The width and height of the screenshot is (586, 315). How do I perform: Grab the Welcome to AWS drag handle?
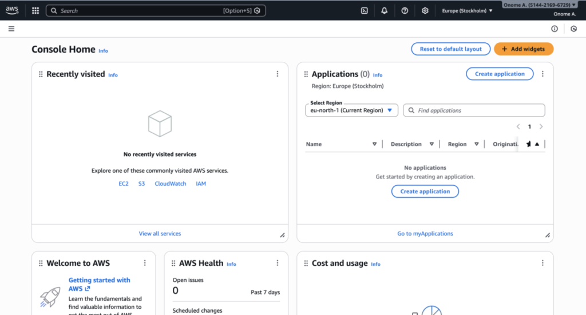coord(41,264)
